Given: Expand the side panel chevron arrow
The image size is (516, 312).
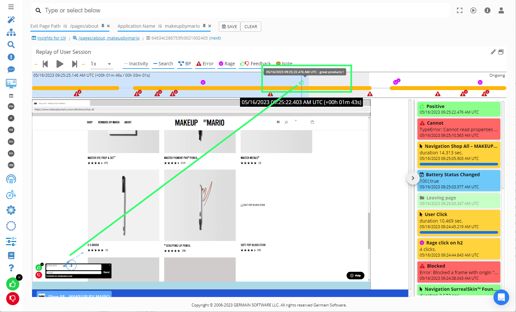Looking at the screenshot, I should point(413,178).
